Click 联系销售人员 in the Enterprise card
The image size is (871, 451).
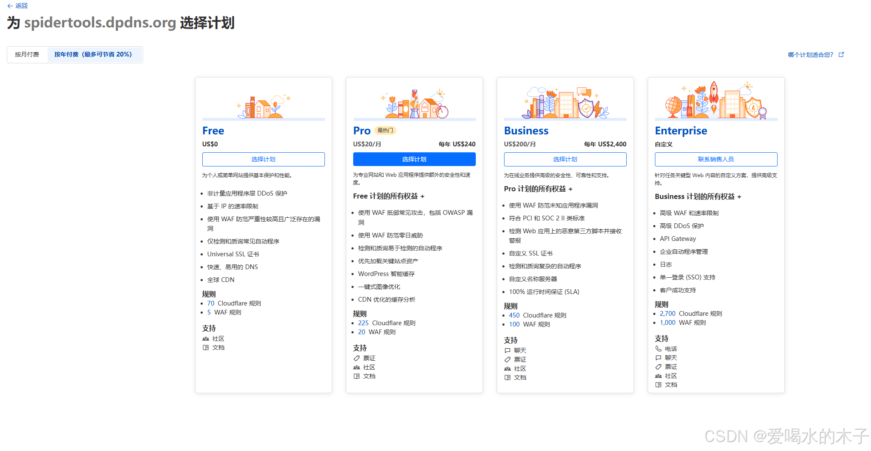[716, 159]
